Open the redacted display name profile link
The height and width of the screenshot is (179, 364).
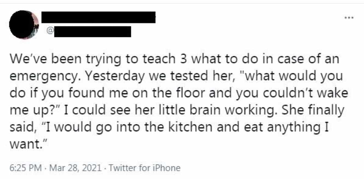pyautogui.click(x=98, y=17)
